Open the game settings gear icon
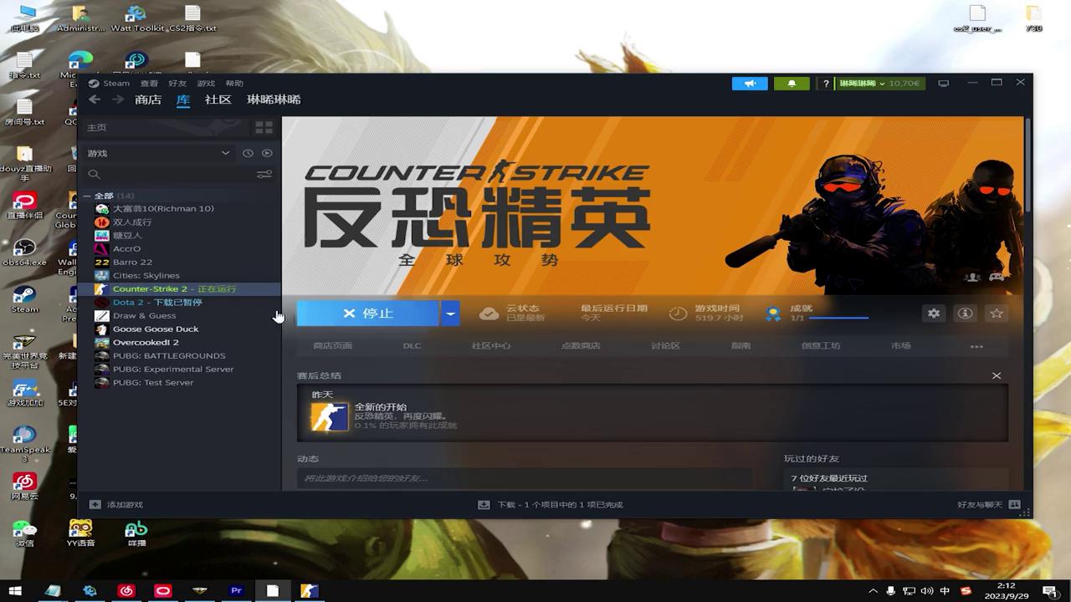The height and width of the screenshot is (602, 1071). point(933,313)
